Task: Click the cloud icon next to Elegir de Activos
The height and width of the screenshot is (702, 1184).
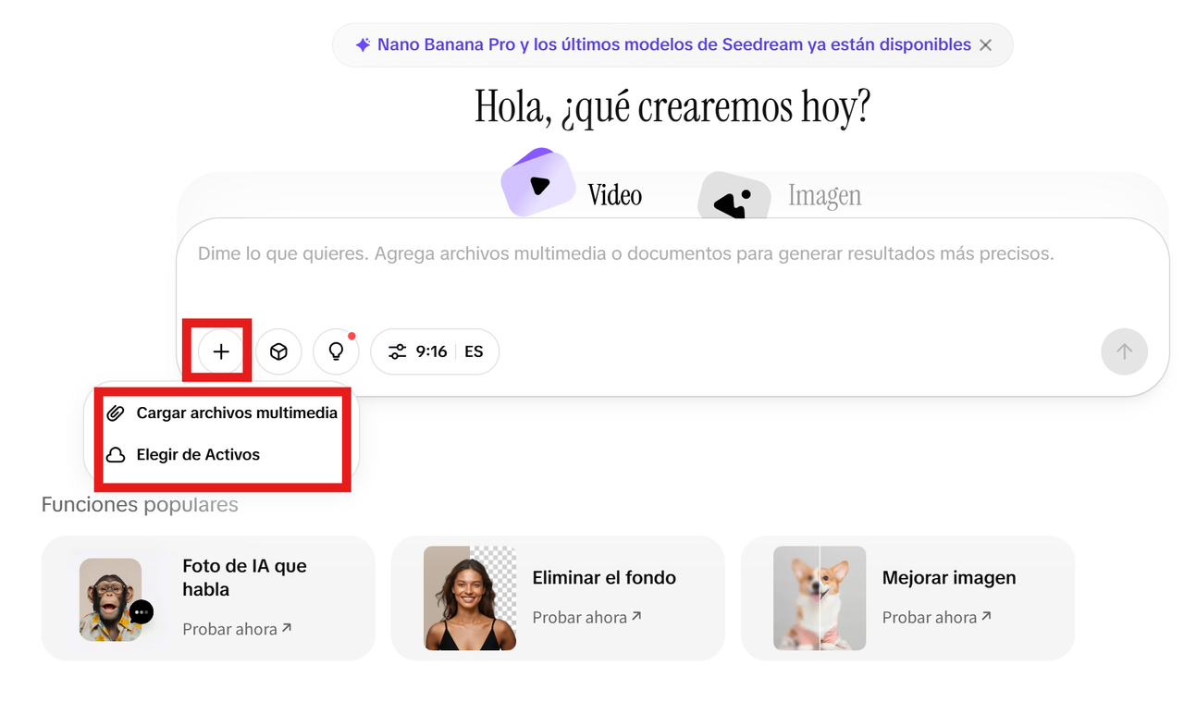Action: 115,454
